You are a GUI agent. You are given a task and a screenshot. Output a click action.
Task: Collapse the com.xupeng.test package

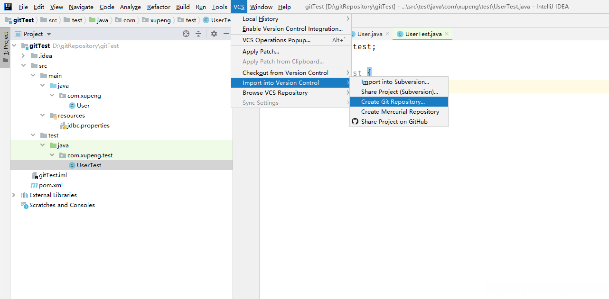52,155
